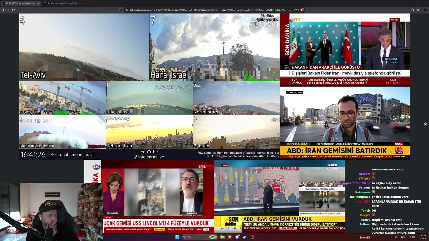Image resolution: width=429 pixels, height=241 pixels.
Task: Click chat username Katmanus
Action: coord(363,192)
